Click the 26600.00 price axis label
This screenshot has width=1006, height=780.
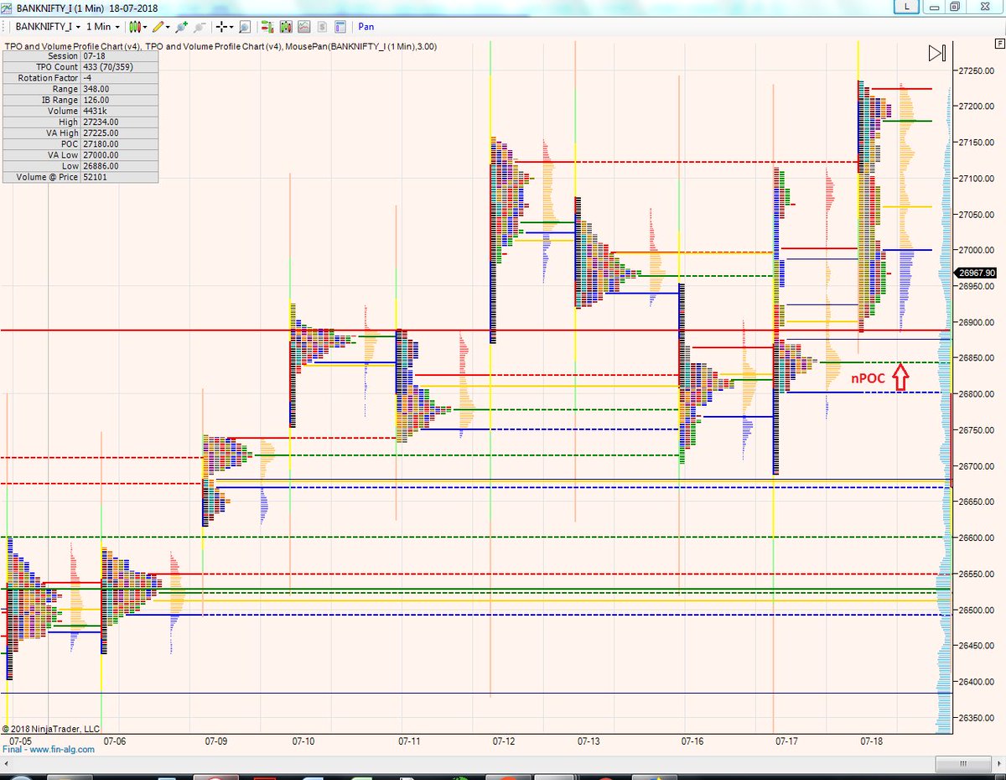tap(977, 538)
